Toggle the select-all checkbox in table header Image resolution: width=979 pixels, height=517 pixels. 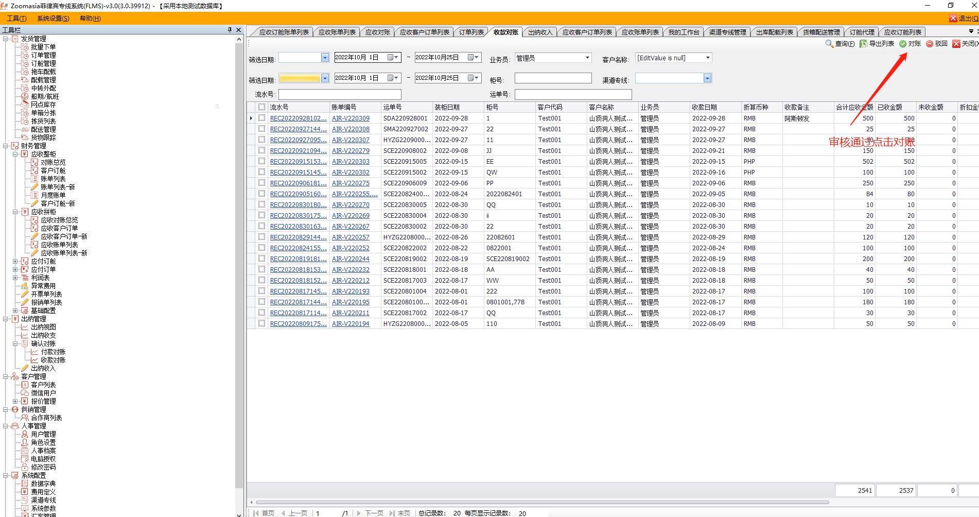(262, 107)
